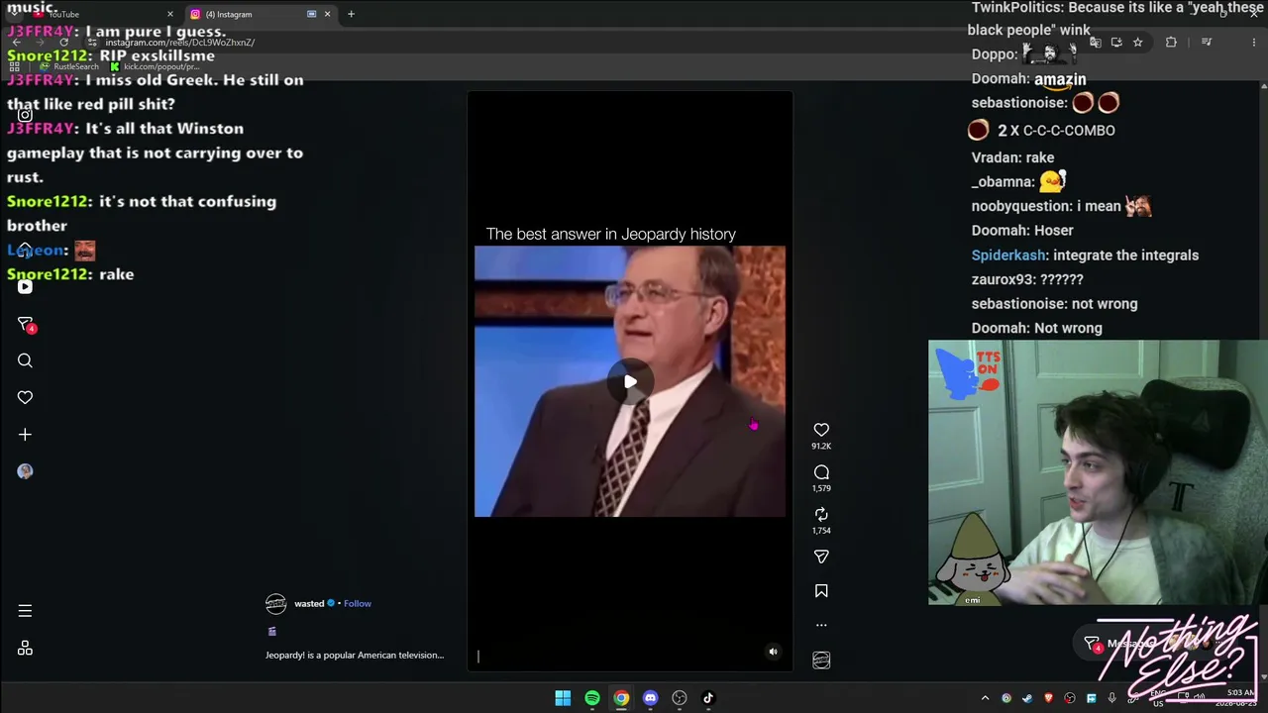This screenshot has height=713, width=1268.
Task: Repost the reel
Action: [821, 514]
